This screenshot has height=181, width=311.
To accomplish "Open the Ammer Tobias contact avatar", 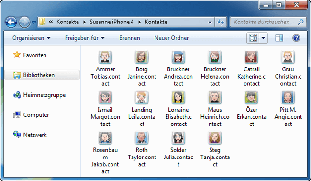I will 105,57.
